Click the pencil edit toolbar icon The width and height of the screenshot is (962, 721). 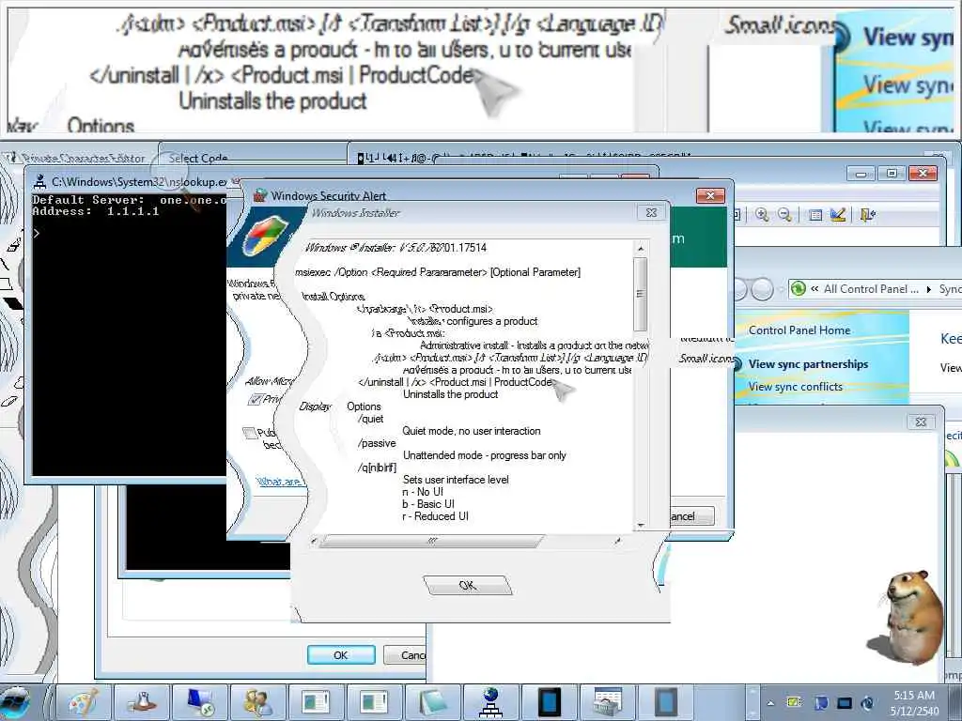(838, 214)
